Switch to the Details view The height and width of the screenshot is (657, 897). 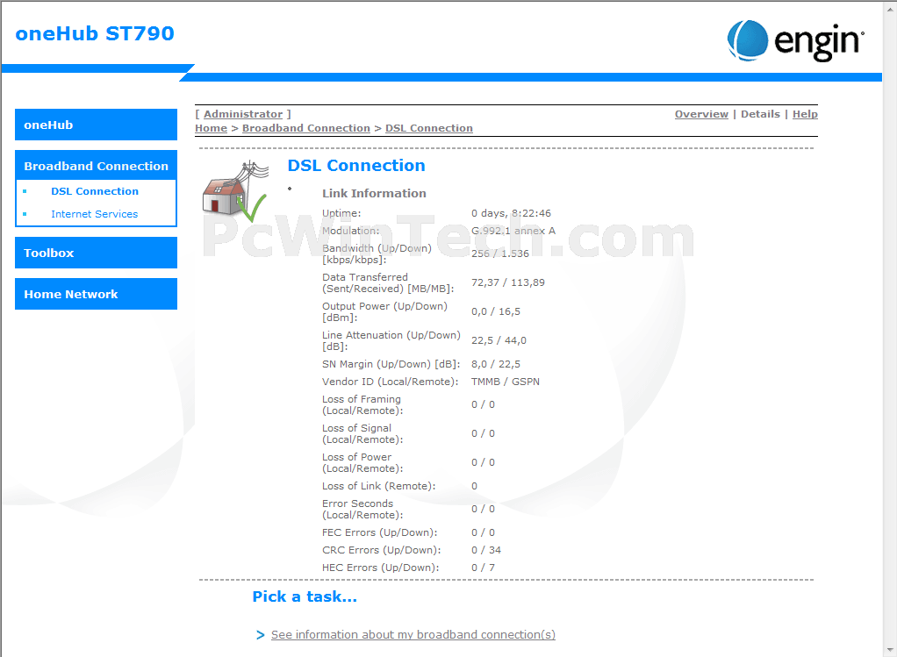click(x=760, y=114)
